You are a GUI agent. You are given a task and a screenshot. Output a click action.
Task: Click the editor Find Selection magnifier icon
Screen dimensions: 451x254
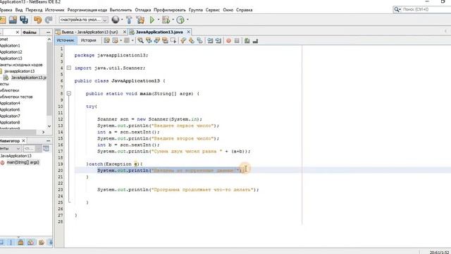tap(140, 41)
